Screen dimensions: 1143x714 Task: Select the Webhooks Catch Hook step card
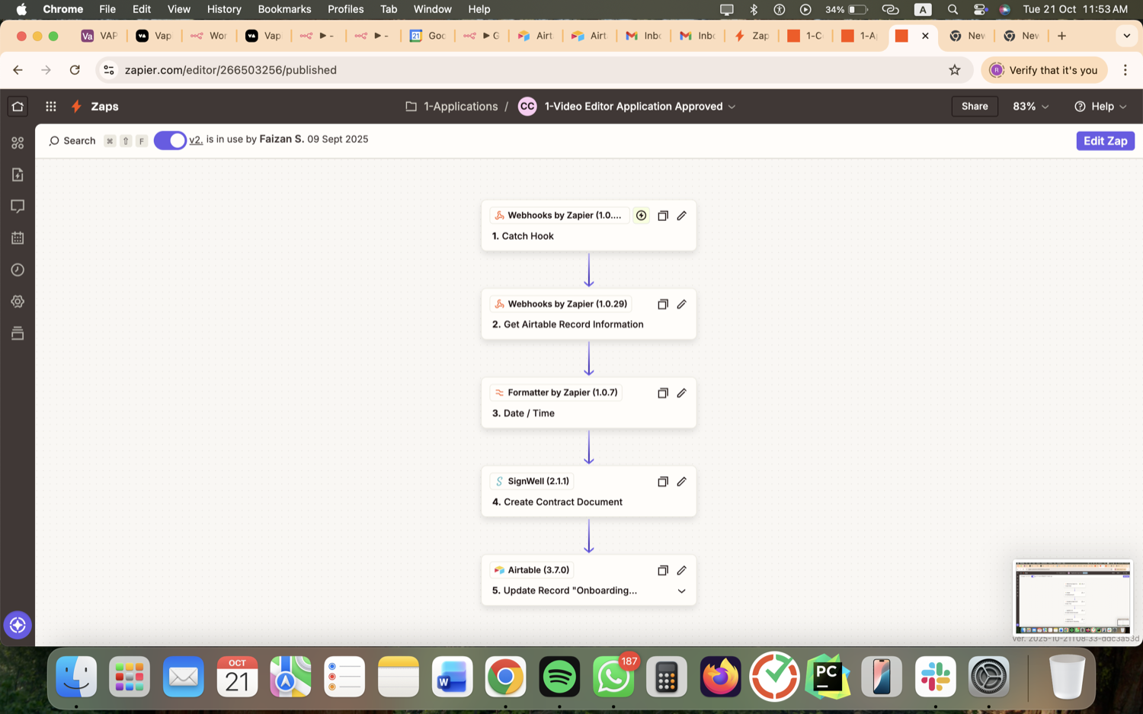coord(589,226)
